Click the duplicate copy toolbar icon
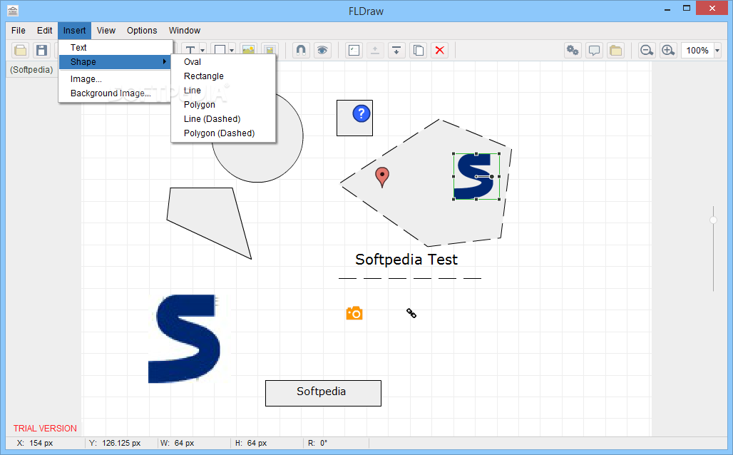 [x=419, y=51]
